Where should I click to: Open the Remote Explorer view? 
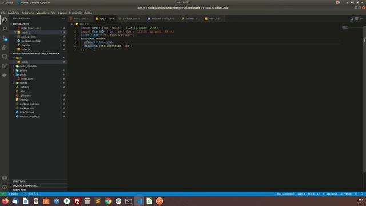tap(5, 57)
